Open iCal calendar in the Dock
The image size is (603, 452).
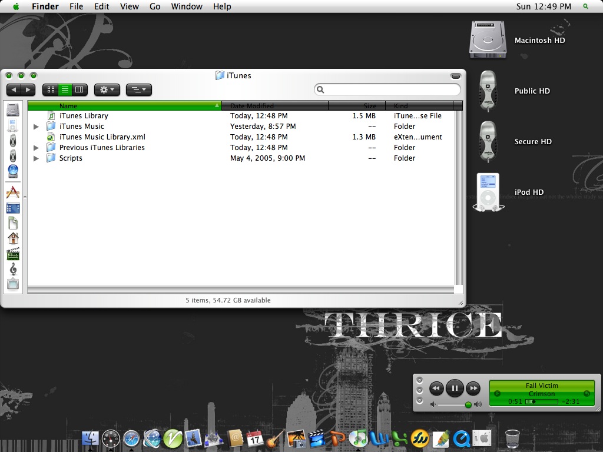(254, 439)
